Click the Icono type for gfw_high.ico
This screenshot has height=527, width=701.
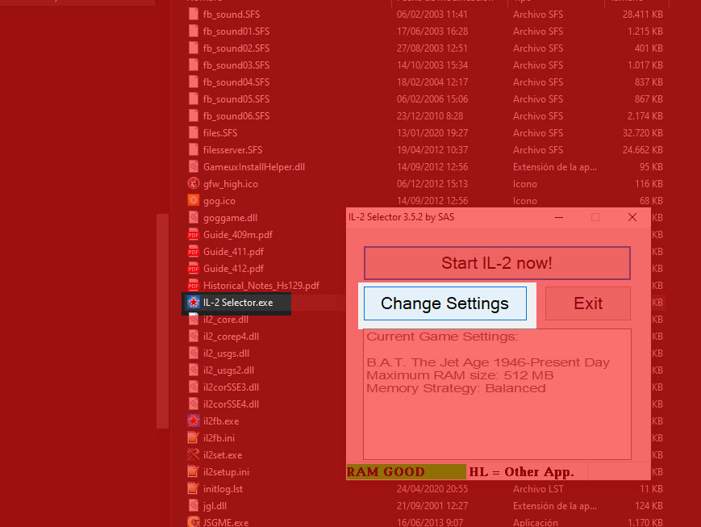tap(525, 184)
